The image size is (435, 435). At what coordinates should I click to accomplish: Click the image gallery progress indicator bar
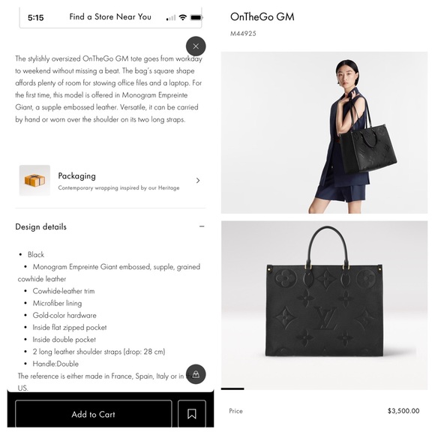pos(232,389)
